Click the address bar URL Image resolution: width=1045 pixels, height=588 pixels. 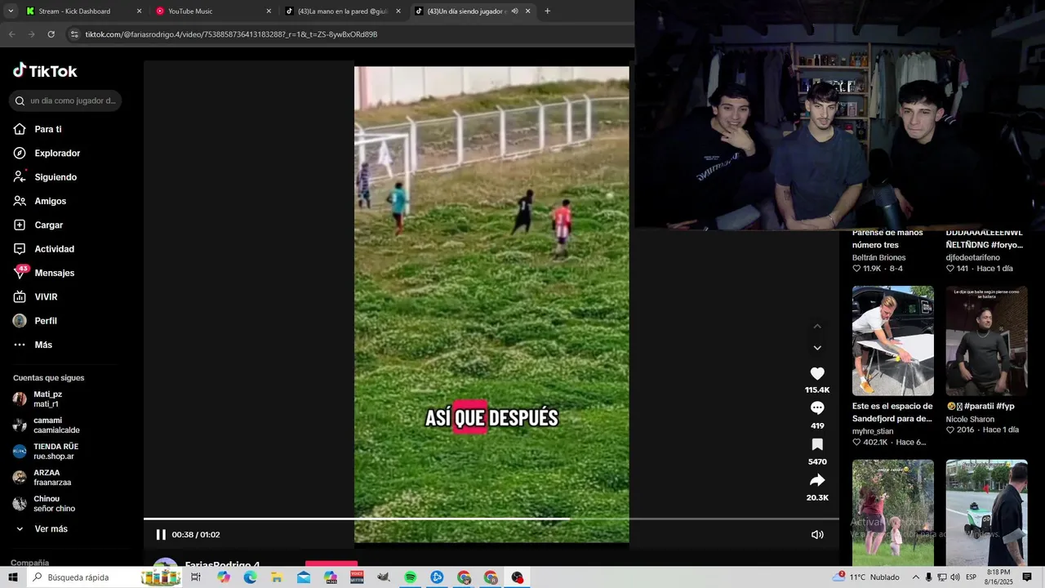(x=231, y=34)
